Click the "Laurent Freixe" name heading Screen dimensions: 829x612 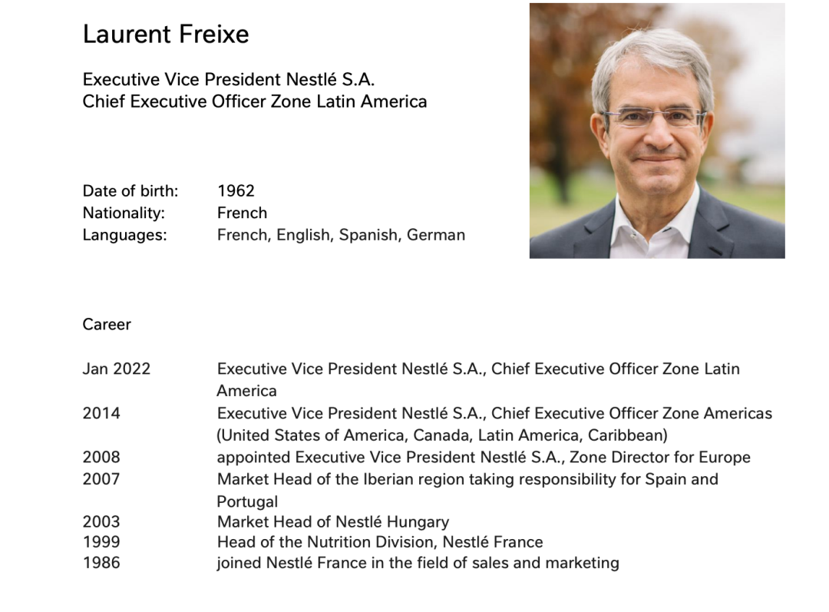tap(166, 35)
